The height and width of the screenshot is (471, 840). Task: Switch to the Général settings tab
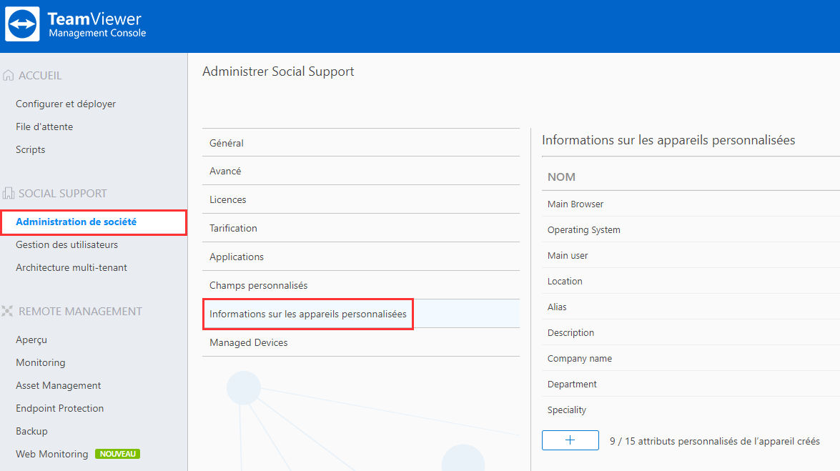tap(360, 143)
